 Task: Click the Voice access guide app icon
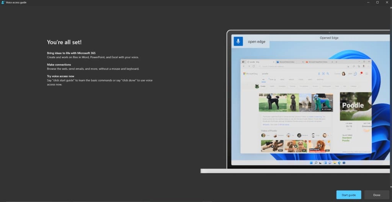(x=3, y=2)
